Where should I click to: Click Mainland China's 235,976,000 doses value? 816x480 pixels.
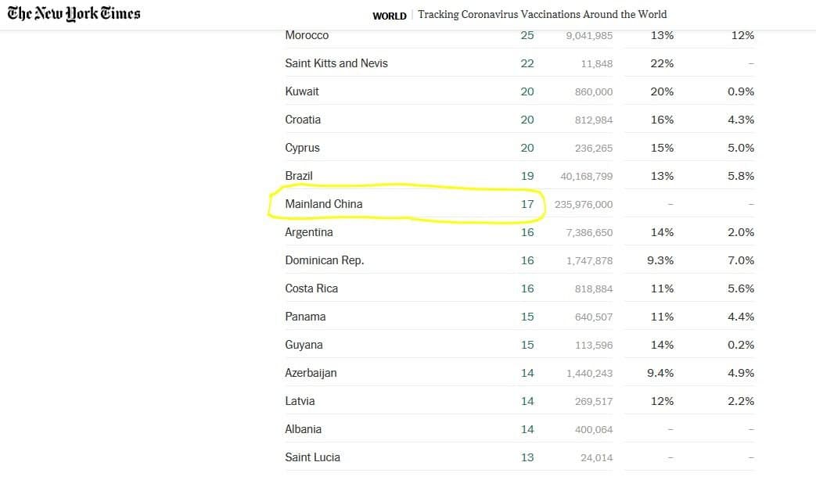point(584,204)
